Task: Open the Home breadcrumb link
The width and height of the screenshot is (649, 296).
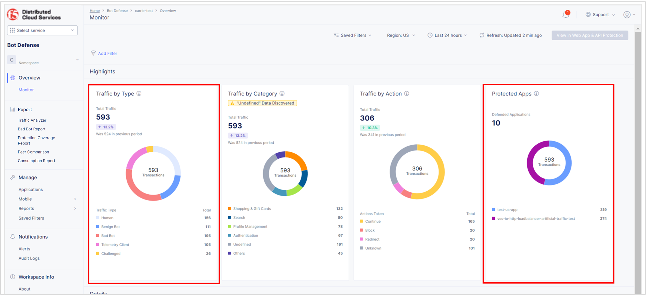Action: coord(95,10)
